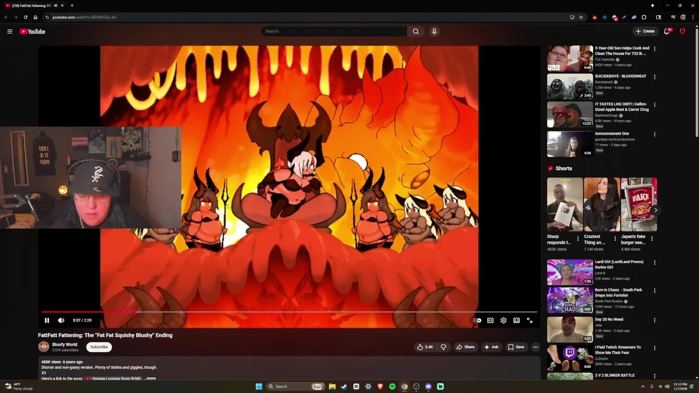Open the Day 20 No Weed video title
The width and height of the screenshot is (699, 393).
point(609,319)
